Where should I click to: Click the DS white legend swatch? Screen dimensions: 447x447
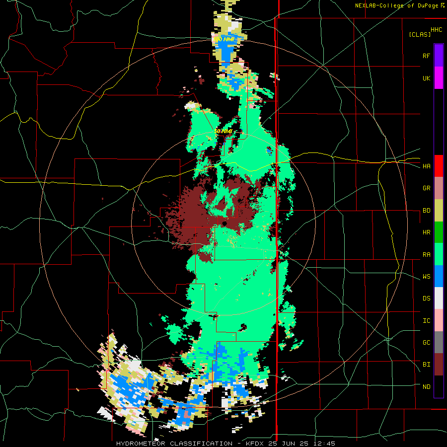point(439,298)
